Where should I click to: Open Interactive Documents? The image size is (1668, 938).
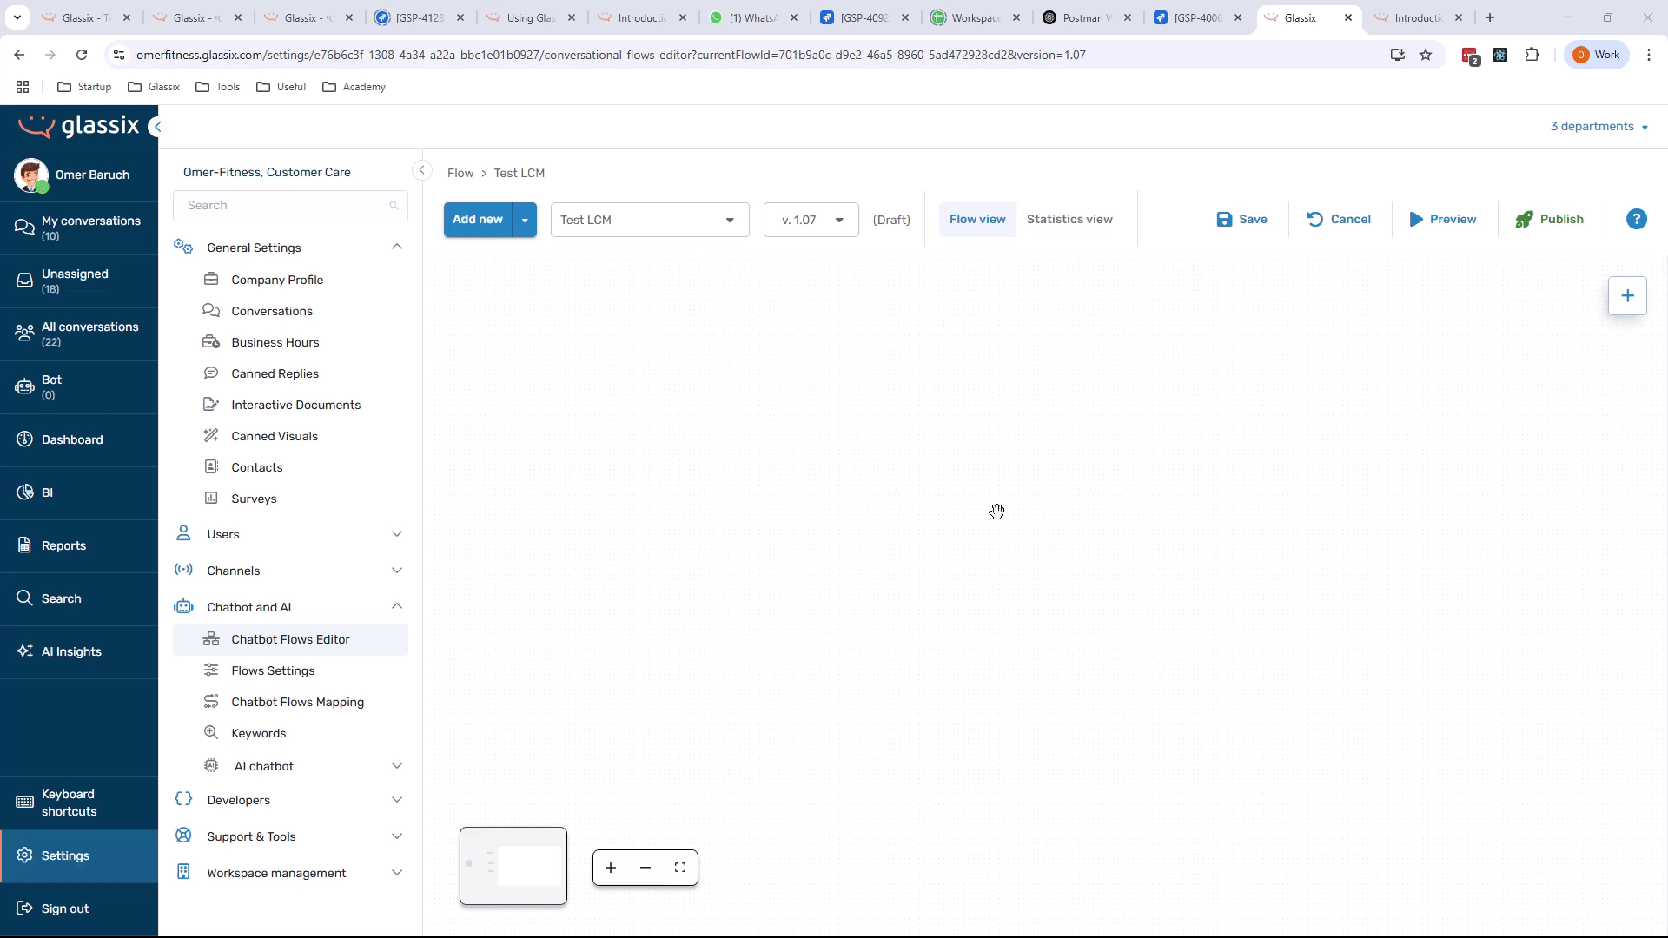click(x=291, y=405)
